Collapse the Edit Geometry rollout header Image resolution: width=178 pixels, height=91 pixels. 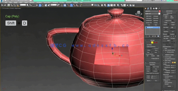coord(169,11)
